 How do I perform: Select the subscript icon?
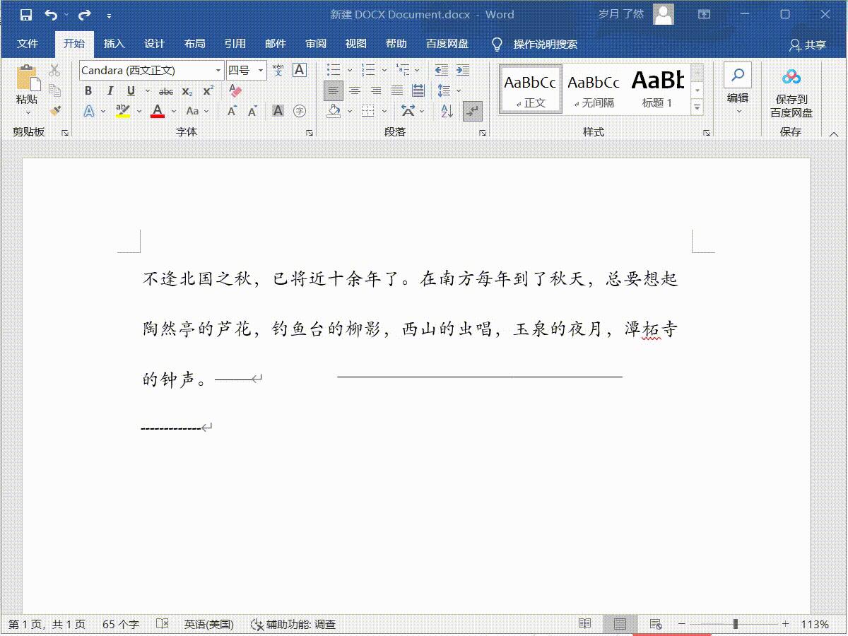(187, 90)
